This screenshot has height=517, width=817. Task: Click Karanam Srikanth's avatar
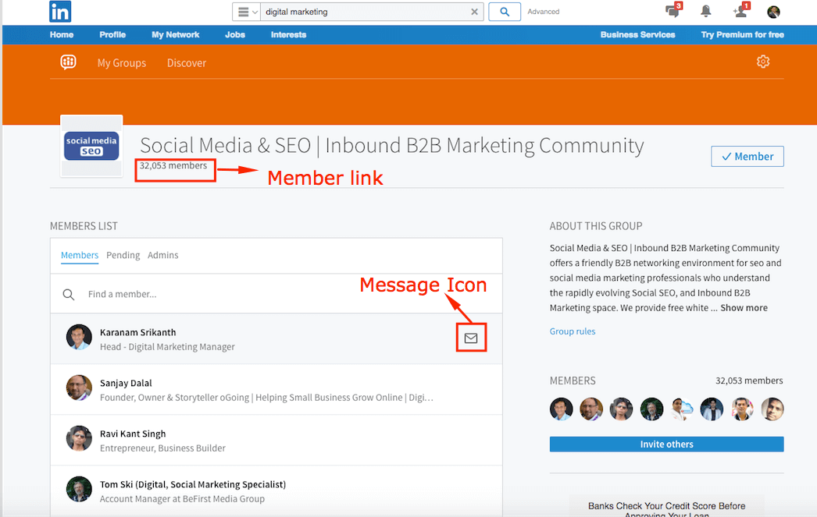coord(79,337)
